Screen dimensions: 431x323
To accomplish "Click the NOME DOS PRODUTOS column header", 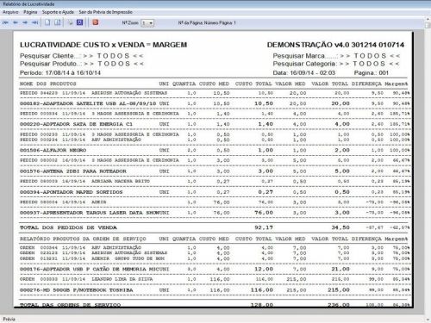I will (48, 84).
